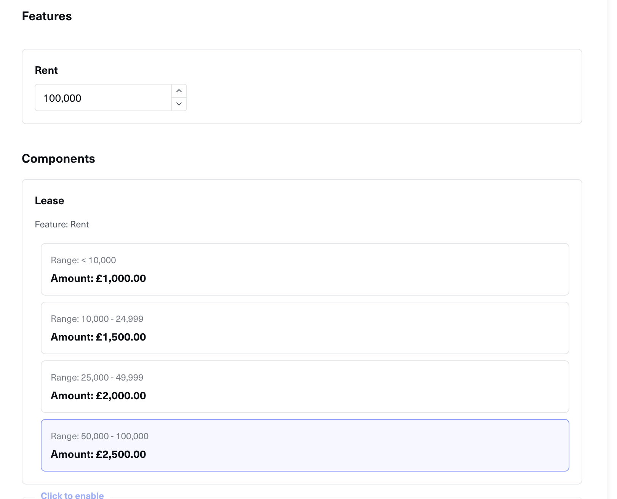
Task: Select the 'Range: 25,000 - 49,999' label
Action: [x=97, y=377]
